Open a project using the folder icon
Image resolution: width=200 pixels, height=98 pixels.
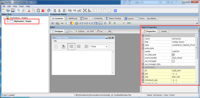coord(8,11)
